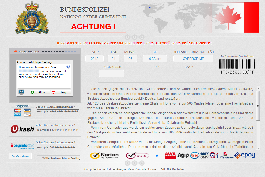
Task: Click the Ukash card number field
Action: (58, 130)
